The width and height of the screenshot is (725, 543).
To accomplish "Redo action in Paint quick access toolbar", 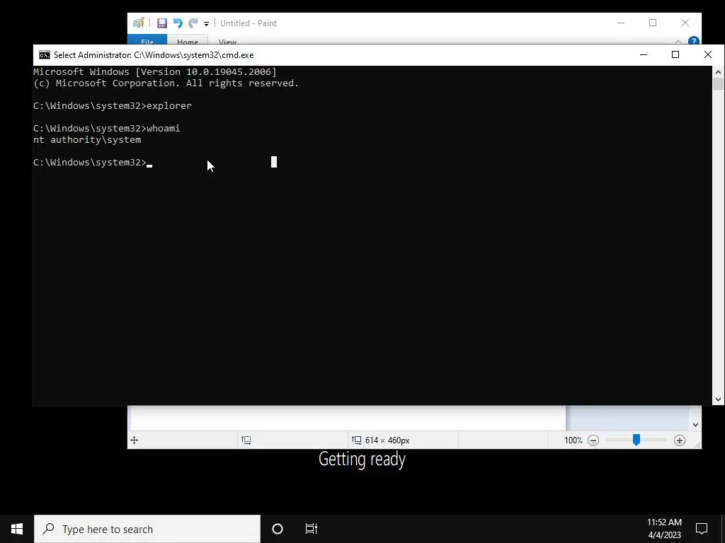I will [193, 23].
